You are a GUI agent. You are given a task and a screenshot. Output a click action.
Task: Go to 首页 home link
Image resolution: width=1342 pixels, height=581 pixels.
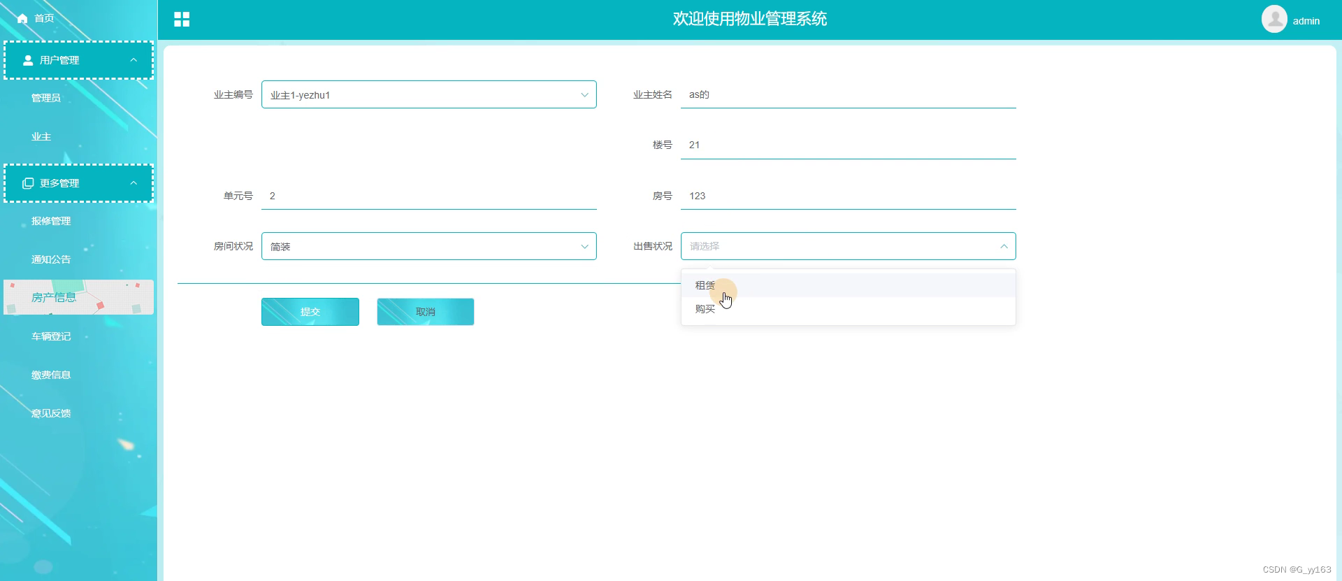(x=44, y=18)
